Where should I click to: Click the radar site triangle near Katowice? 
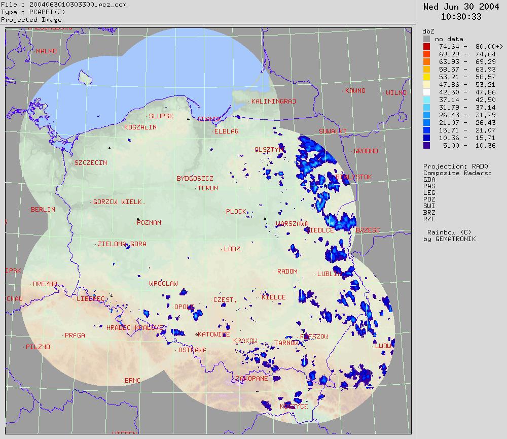click(197, 334)
